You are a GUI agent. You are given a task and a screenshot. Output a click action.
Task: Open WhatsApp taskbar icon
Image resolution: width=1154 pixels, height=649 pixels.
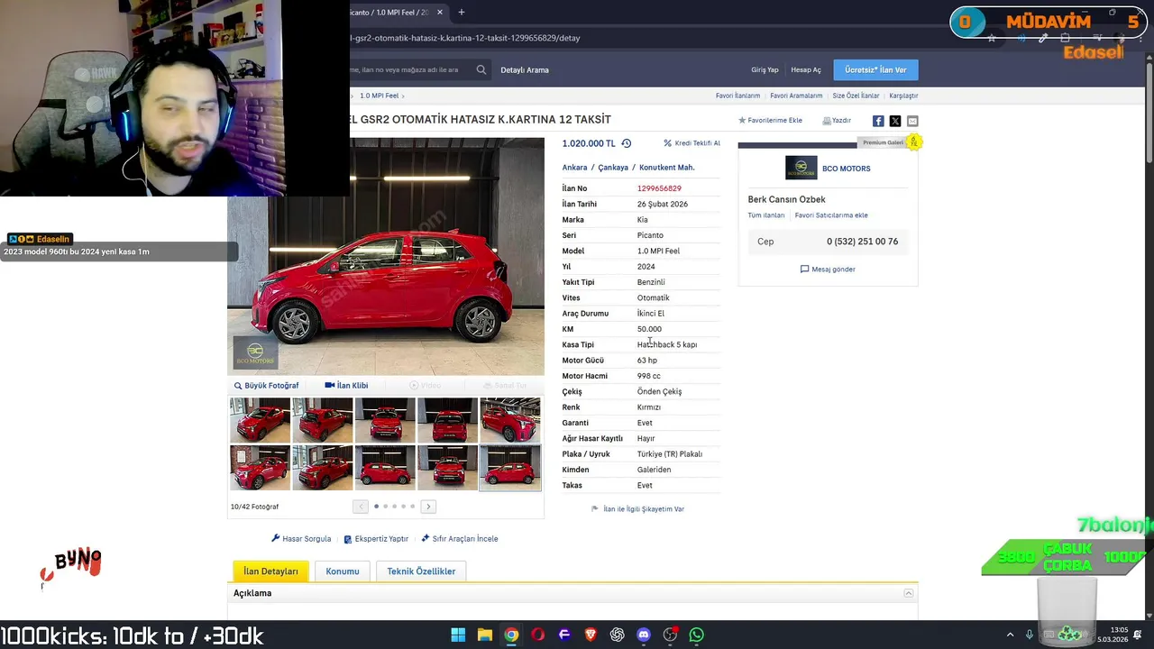[697, 635]
